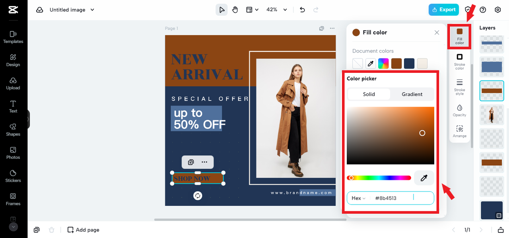
Task: Click lock icon at bottom right
Action: point(501,230)
